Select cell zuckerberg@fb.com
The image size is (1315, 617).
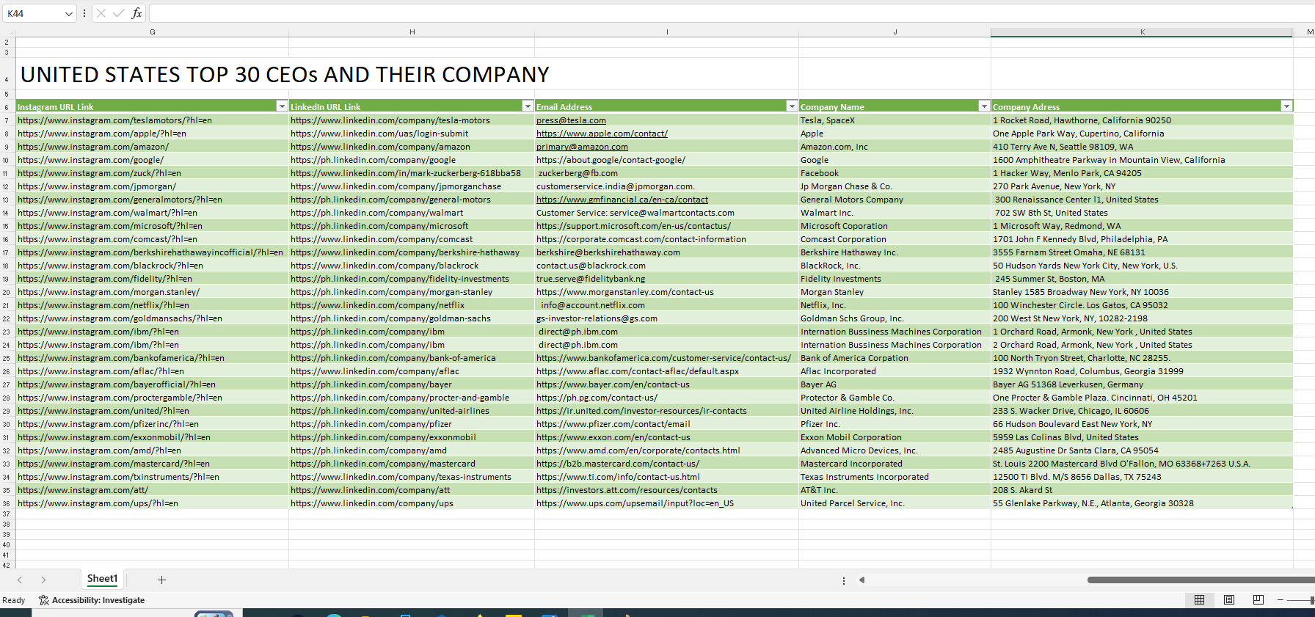click(x=666, y=173)
